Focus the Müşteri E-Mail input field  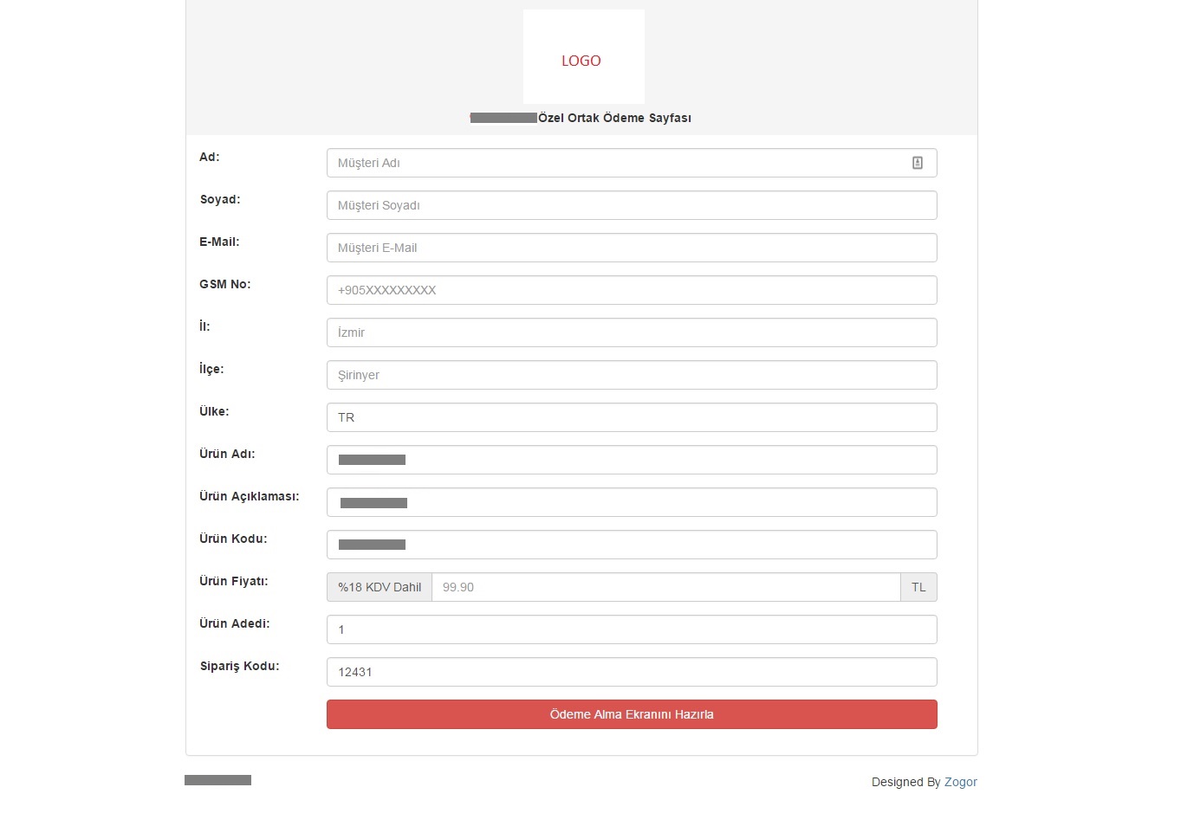(x=631, y=248)
